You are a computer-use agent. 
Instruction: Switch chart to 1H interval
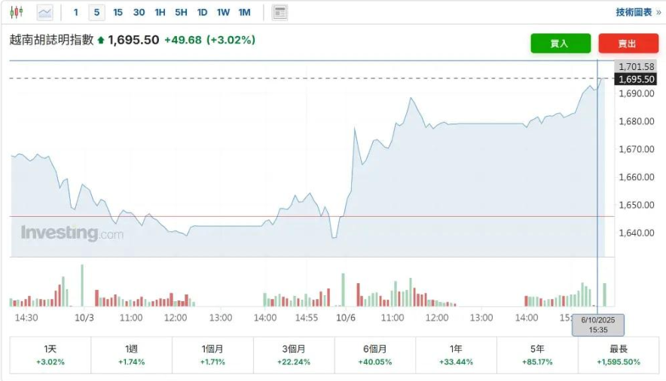click(x=160, y=12)
